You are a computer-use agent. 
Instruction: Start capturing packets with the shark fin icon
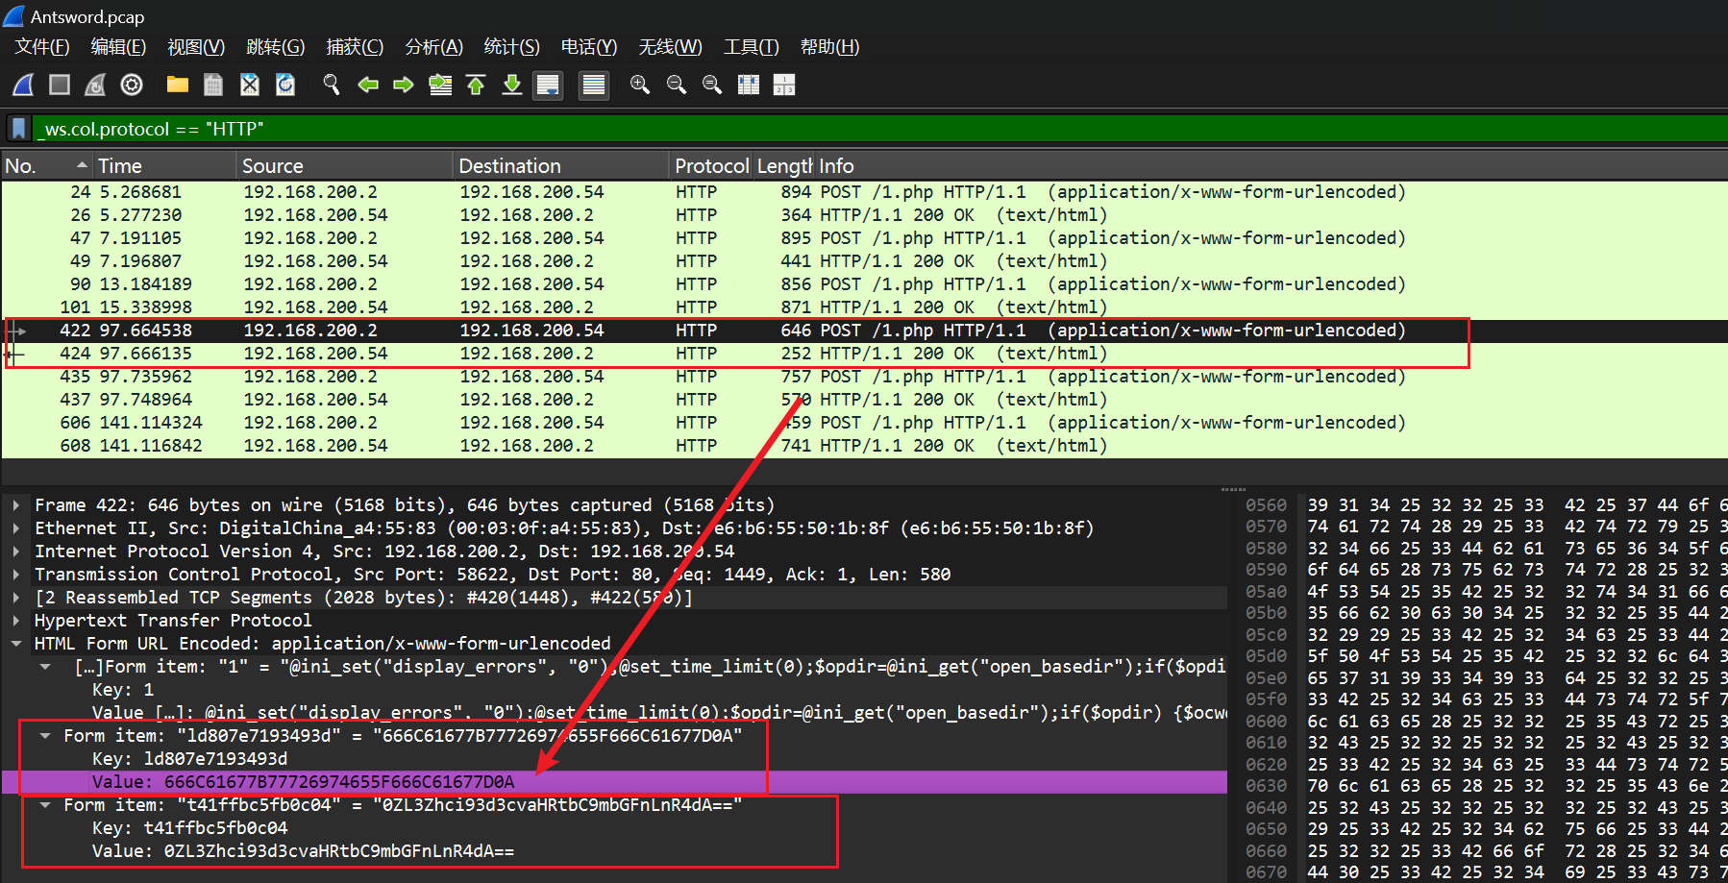(x=23, y=85)
